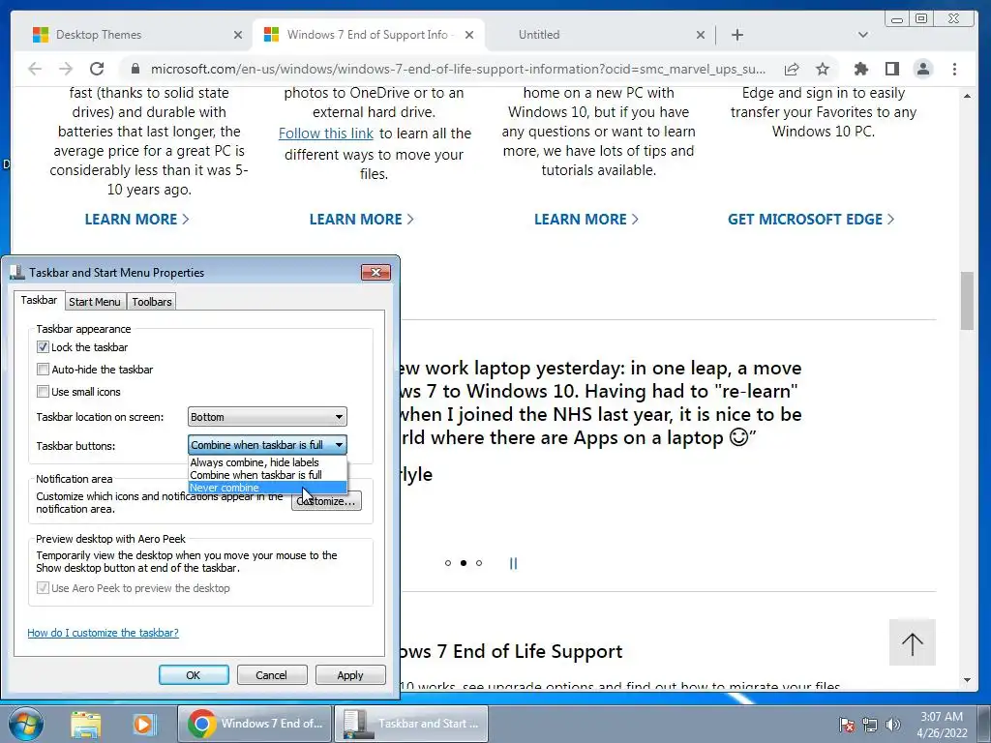Screen dimensions: 991x743
Task: Click LEARN MORE under the PC price text
Action: pos(137,220)
